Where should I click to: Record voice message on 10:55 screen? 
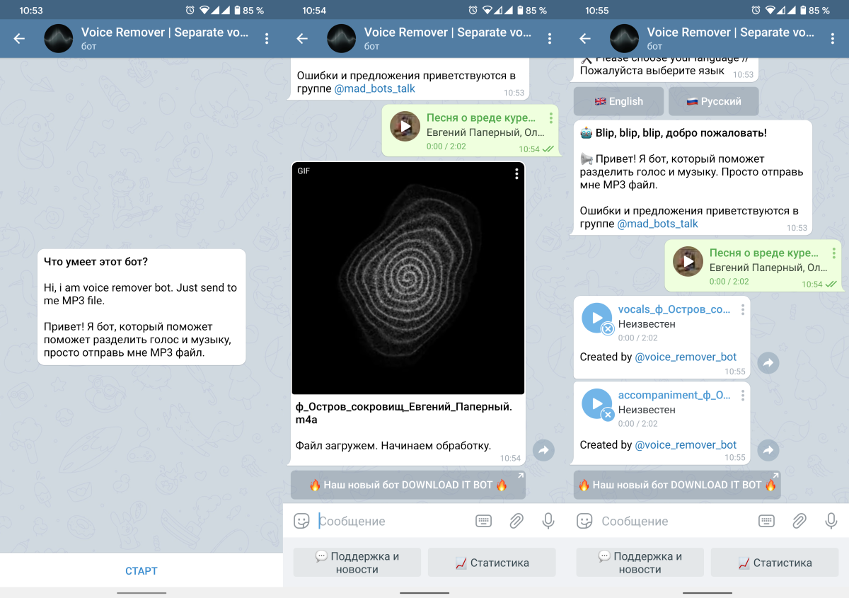coord(831,522)
